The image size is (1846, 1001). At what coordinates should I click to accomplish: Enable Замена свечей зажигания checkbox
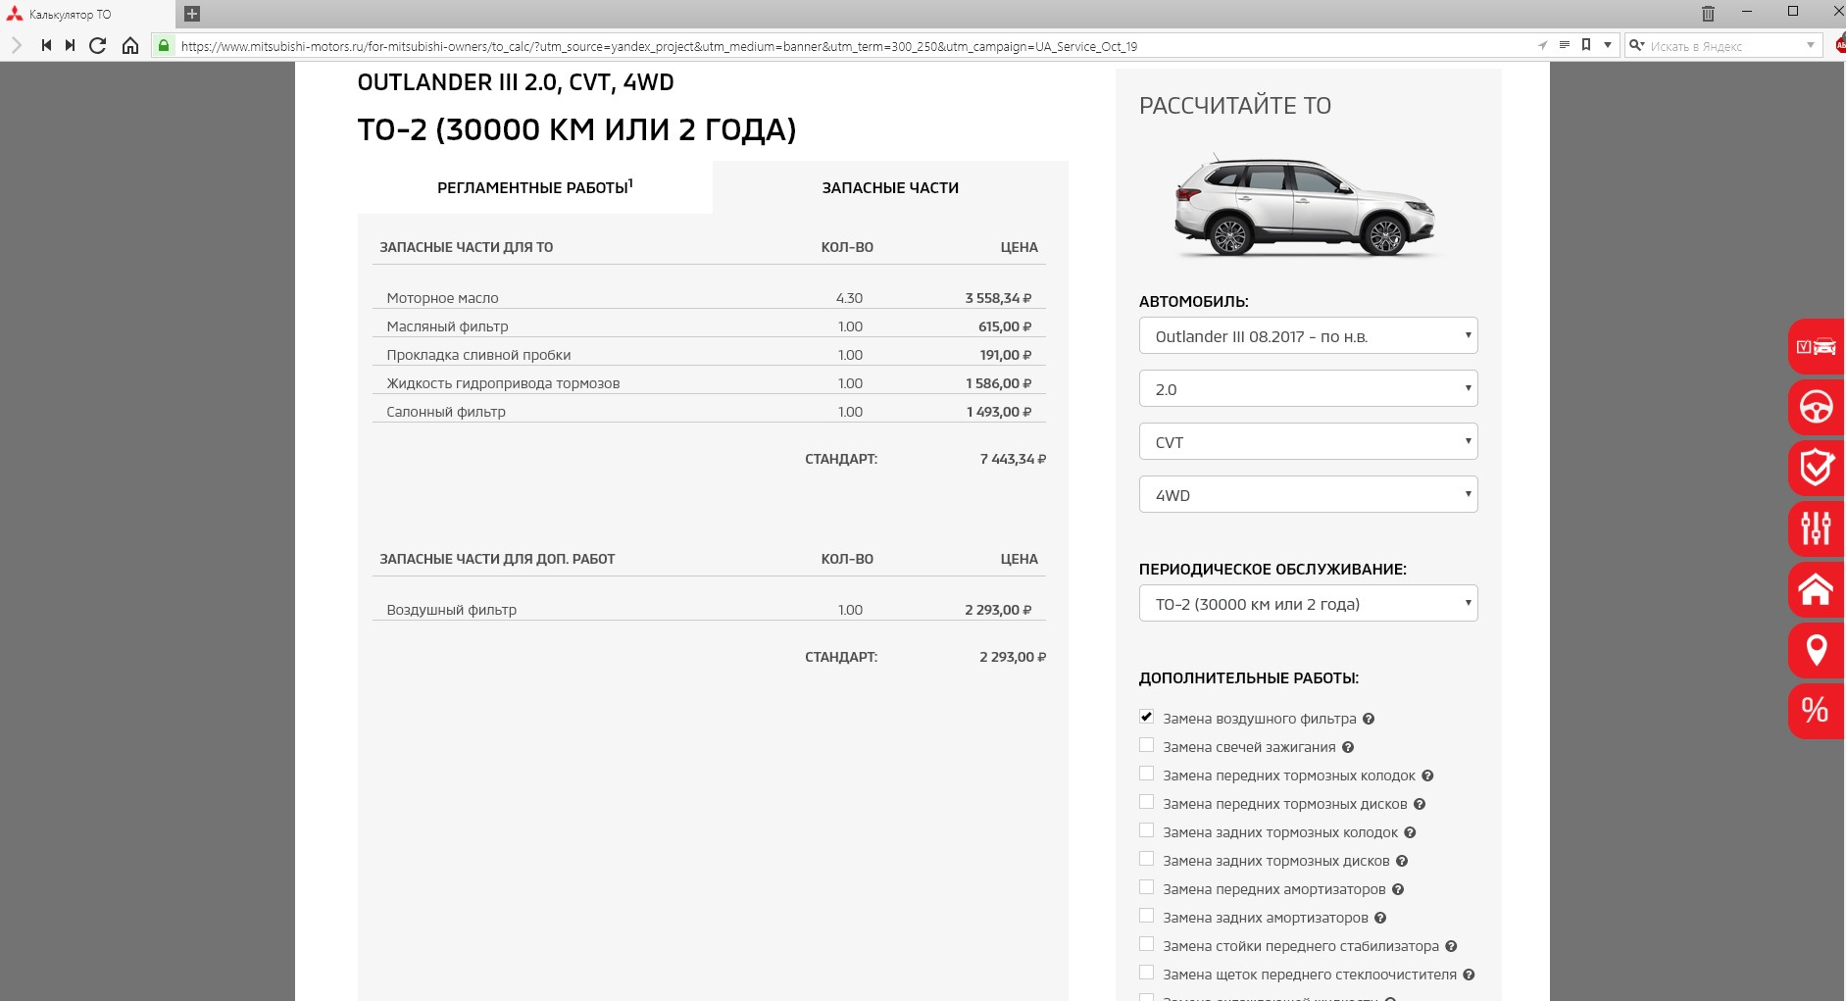pyautogui.click(x=1146, y=745)
